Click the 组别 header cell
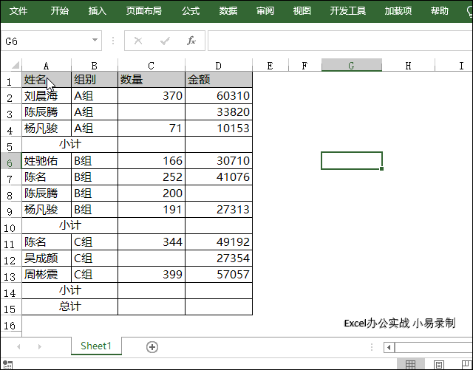Image resolution: width=473 pixels, height=370 pixels. point(95,80)
